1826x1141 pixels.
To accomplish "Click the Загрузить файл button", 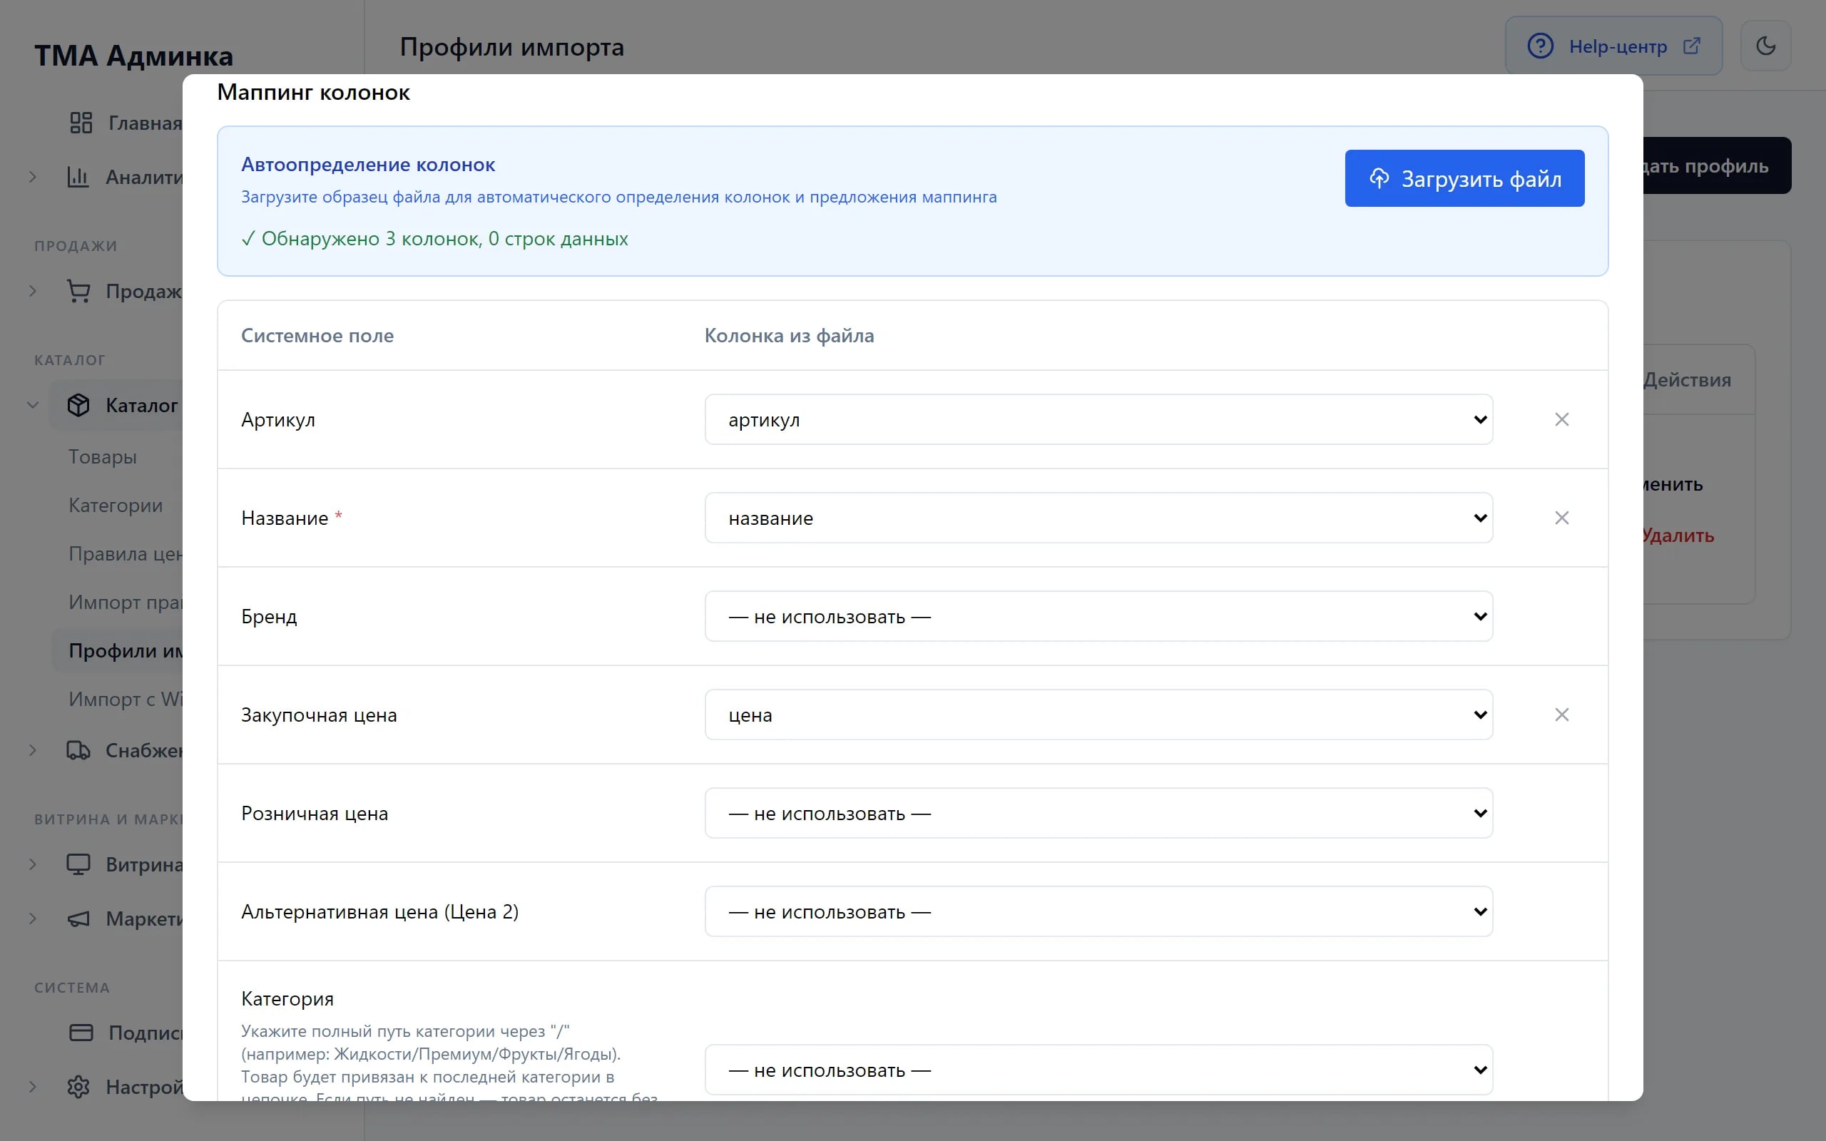I will 1464,178.
